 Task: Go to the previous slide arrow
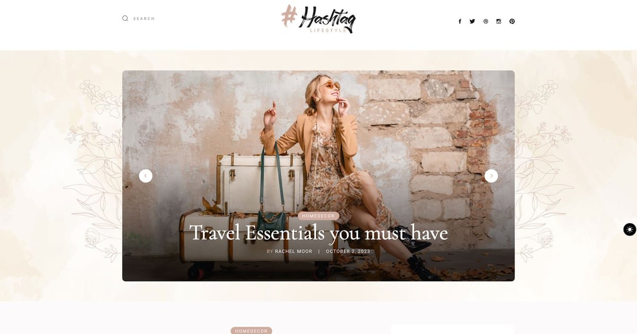(145, 175)
